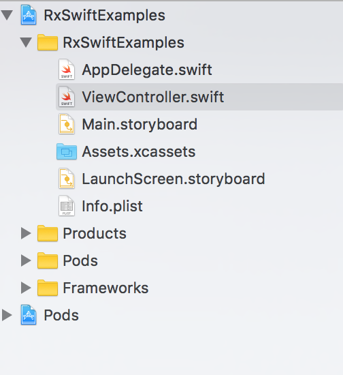Collapse the RxSwiftExamples folder group

26,42
